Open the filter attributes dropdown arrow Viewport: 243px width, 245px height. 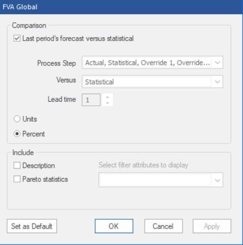pyautogui.click(x=217, y=180)
